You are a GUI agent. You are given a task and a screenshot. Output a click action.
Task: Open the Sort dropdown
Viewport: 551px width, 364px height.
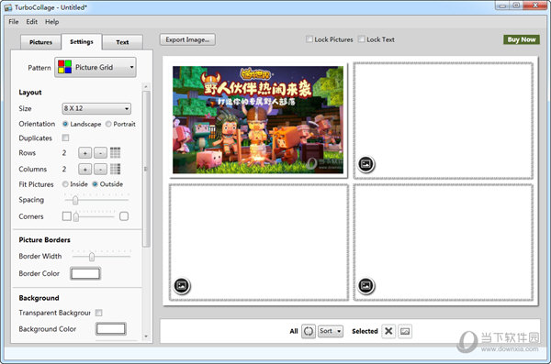(331, 331)
